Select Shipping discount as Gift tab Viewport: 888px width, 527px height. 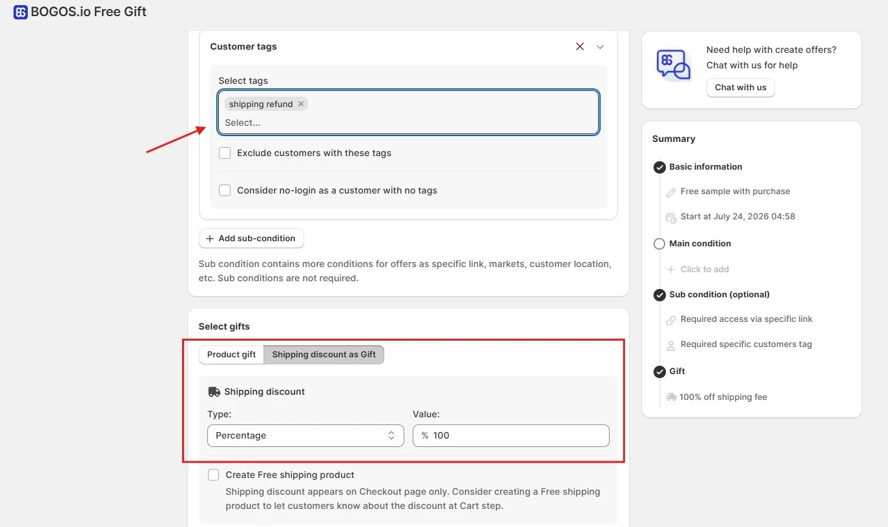coord(324,355)
